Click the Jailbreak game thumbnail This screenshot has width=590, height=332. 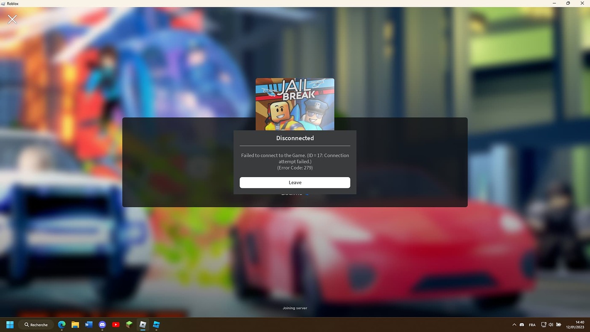(295, 104)
